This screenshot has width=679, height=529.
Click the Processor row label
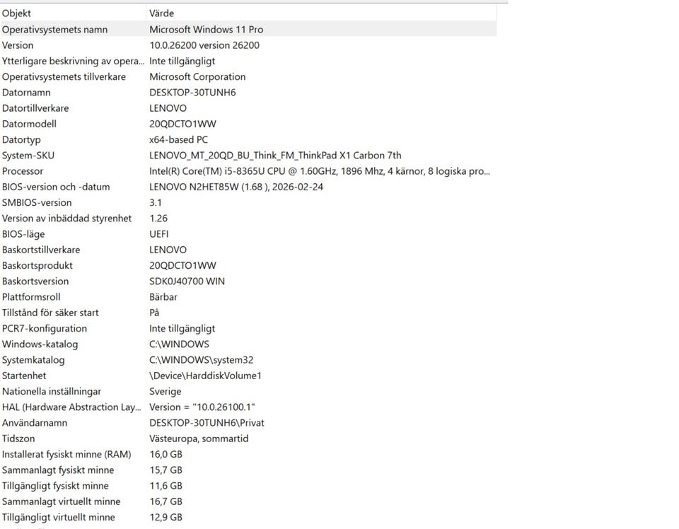[x=23, y=171]
